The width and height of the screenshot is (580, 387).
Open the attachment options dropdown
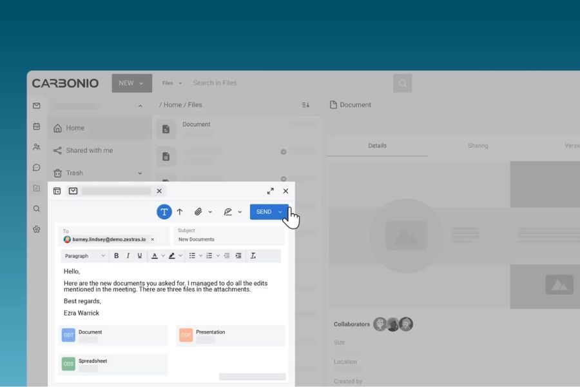coord(210,212)
